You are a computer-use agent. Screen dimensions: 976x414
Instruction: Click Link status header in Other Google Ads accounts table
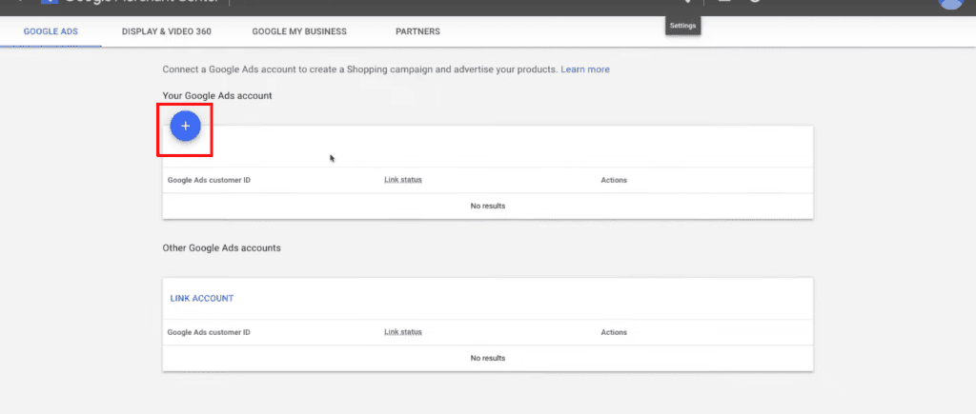[x=403, y=332]
